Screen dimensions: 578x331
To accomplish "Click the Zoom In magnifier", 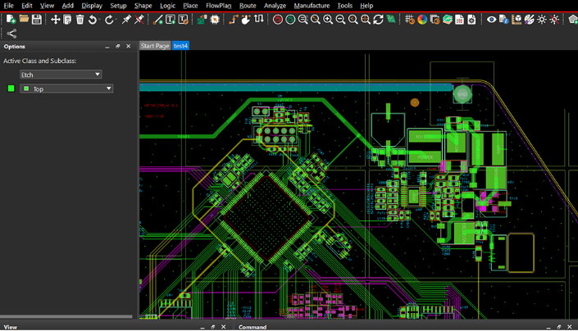I will (x=328, y=20).
